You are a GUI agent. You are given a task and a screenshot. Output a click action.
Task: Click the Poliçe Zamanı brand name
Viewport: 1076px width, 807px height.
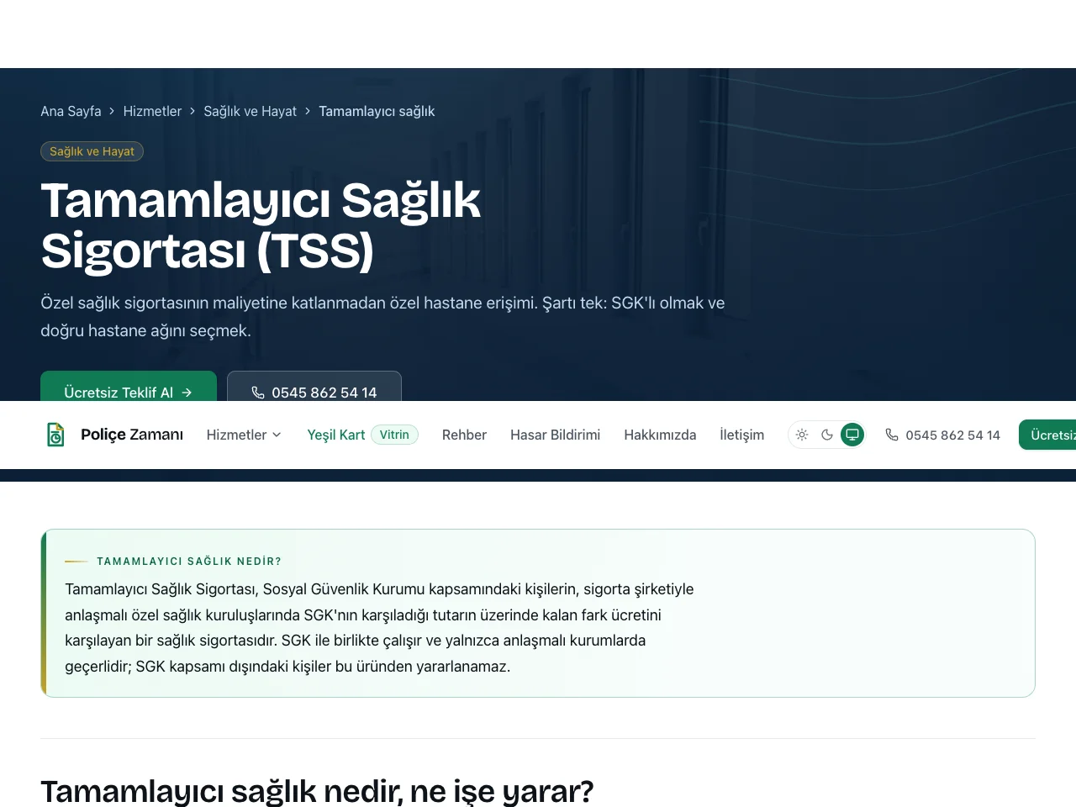[132, 435]
